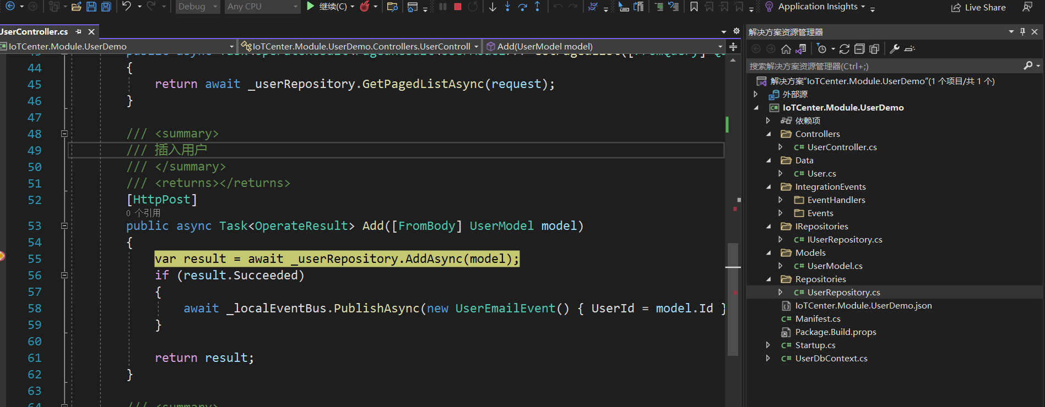Refresh the Solution Explorer tree
This screenshot has width=1045, height=407.
tap(844, 49)
